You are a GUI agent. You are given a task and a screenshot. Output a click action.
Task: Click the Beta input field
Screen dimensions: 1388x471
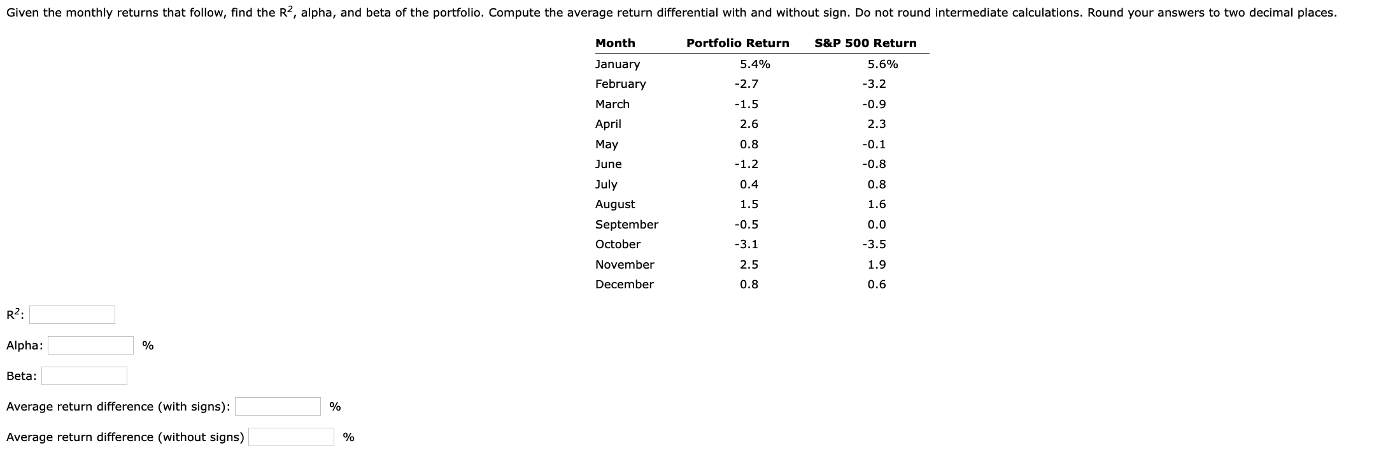coord(84,376)
